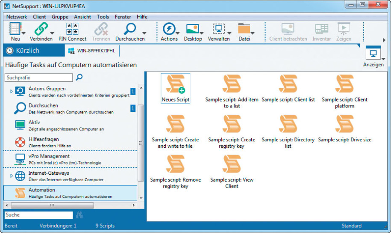391x233 pixels.
Task: Open the Desktop dropdown arrow
Action: pyautogui.click(x=202, y=33)
